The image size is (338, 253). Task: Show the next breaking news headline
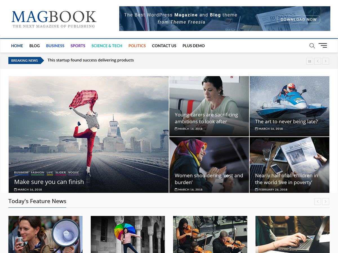[x=326, y=61]
